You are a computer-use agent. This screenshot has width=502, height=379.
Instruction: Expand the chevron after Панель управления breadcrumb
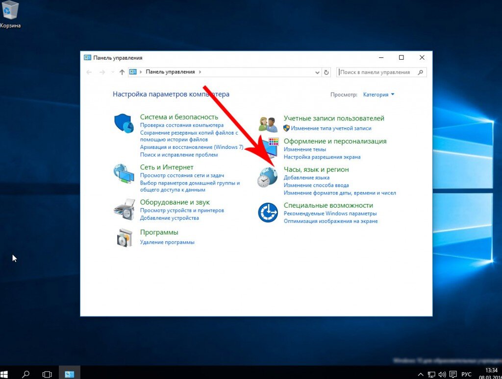point(200,72)
